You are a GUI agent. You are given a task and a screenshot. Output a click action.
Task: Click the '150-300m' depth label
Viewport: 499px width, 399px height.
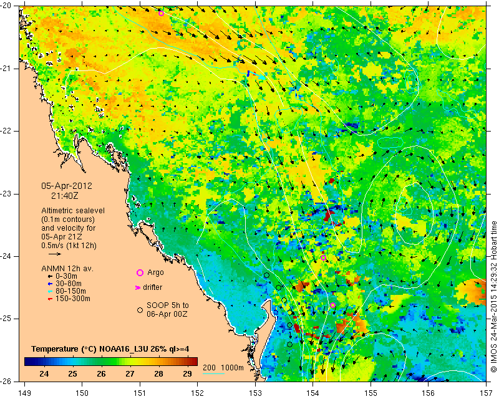(73, 299)
